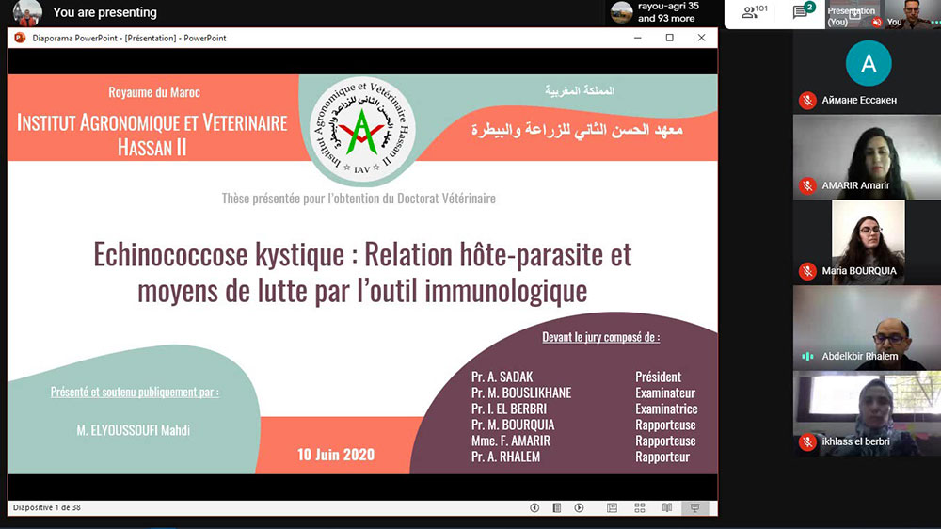Click Maria BOURQUIA's muted microphone icon

(807, 271)
